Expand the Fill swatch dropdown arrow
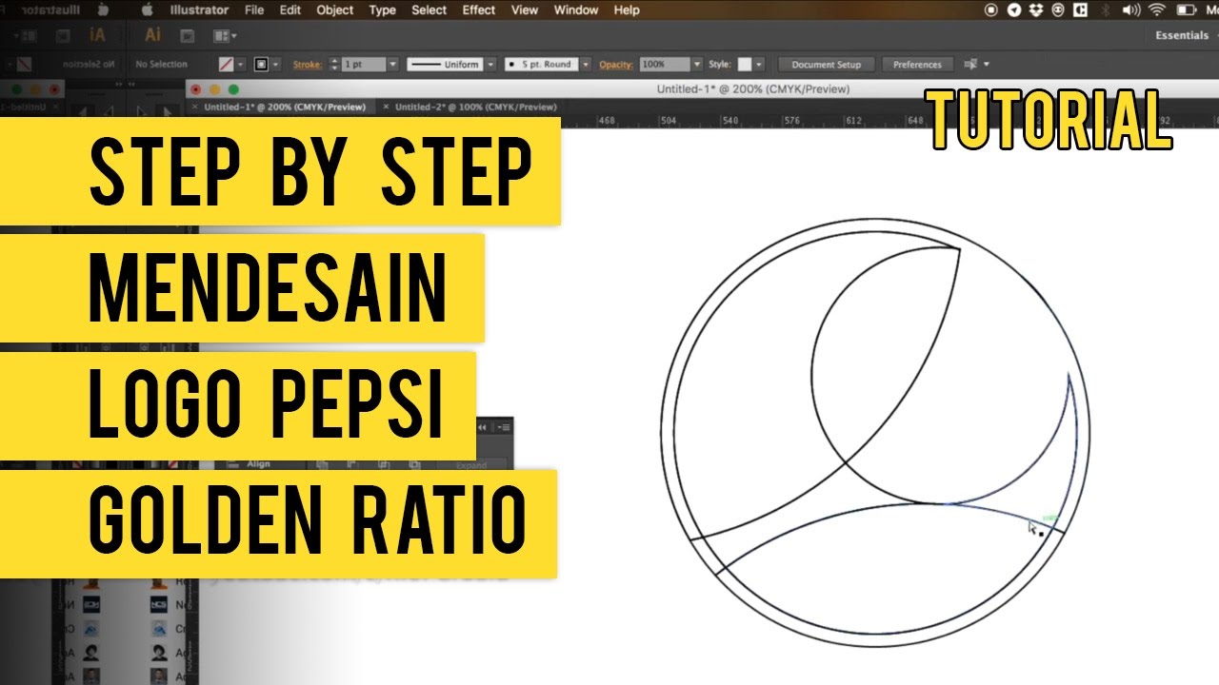 coord(240,65)
